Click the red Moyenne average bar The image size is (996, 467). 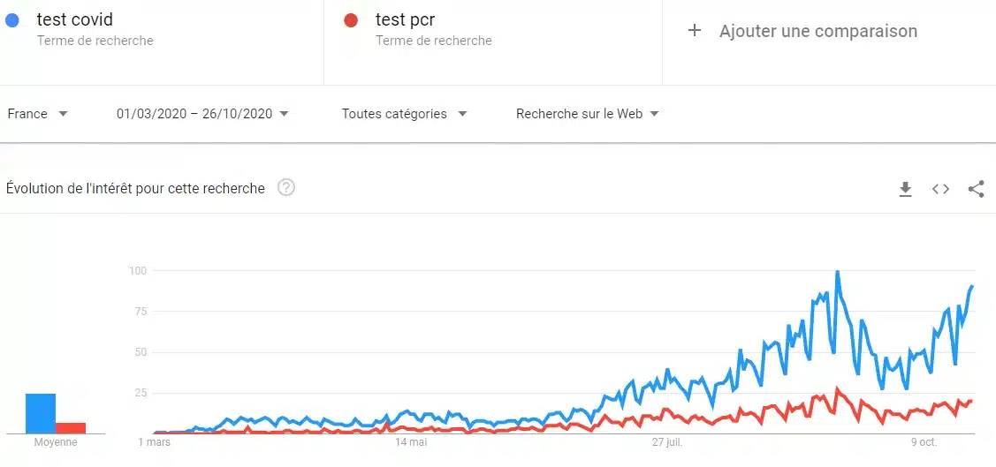(71, 427)
